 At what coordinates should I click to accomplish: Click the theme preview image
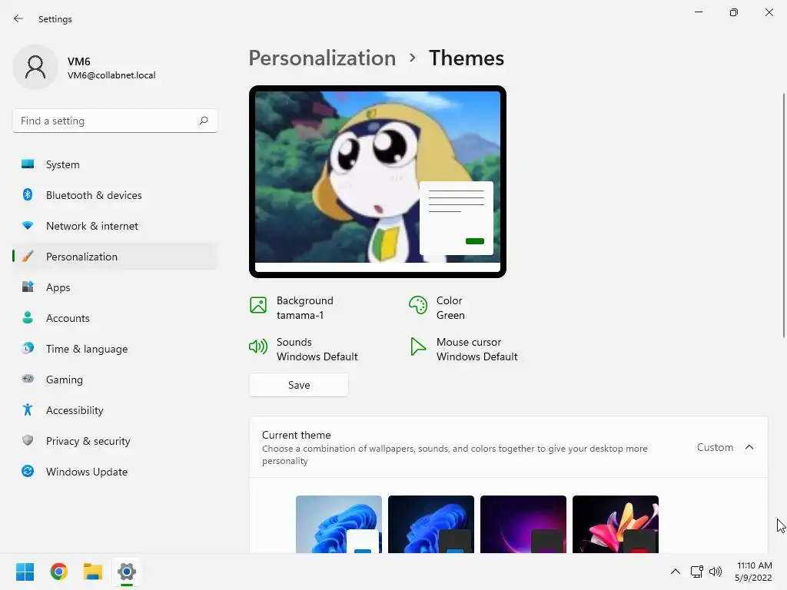pyautogui.click(x=377, y=181)
